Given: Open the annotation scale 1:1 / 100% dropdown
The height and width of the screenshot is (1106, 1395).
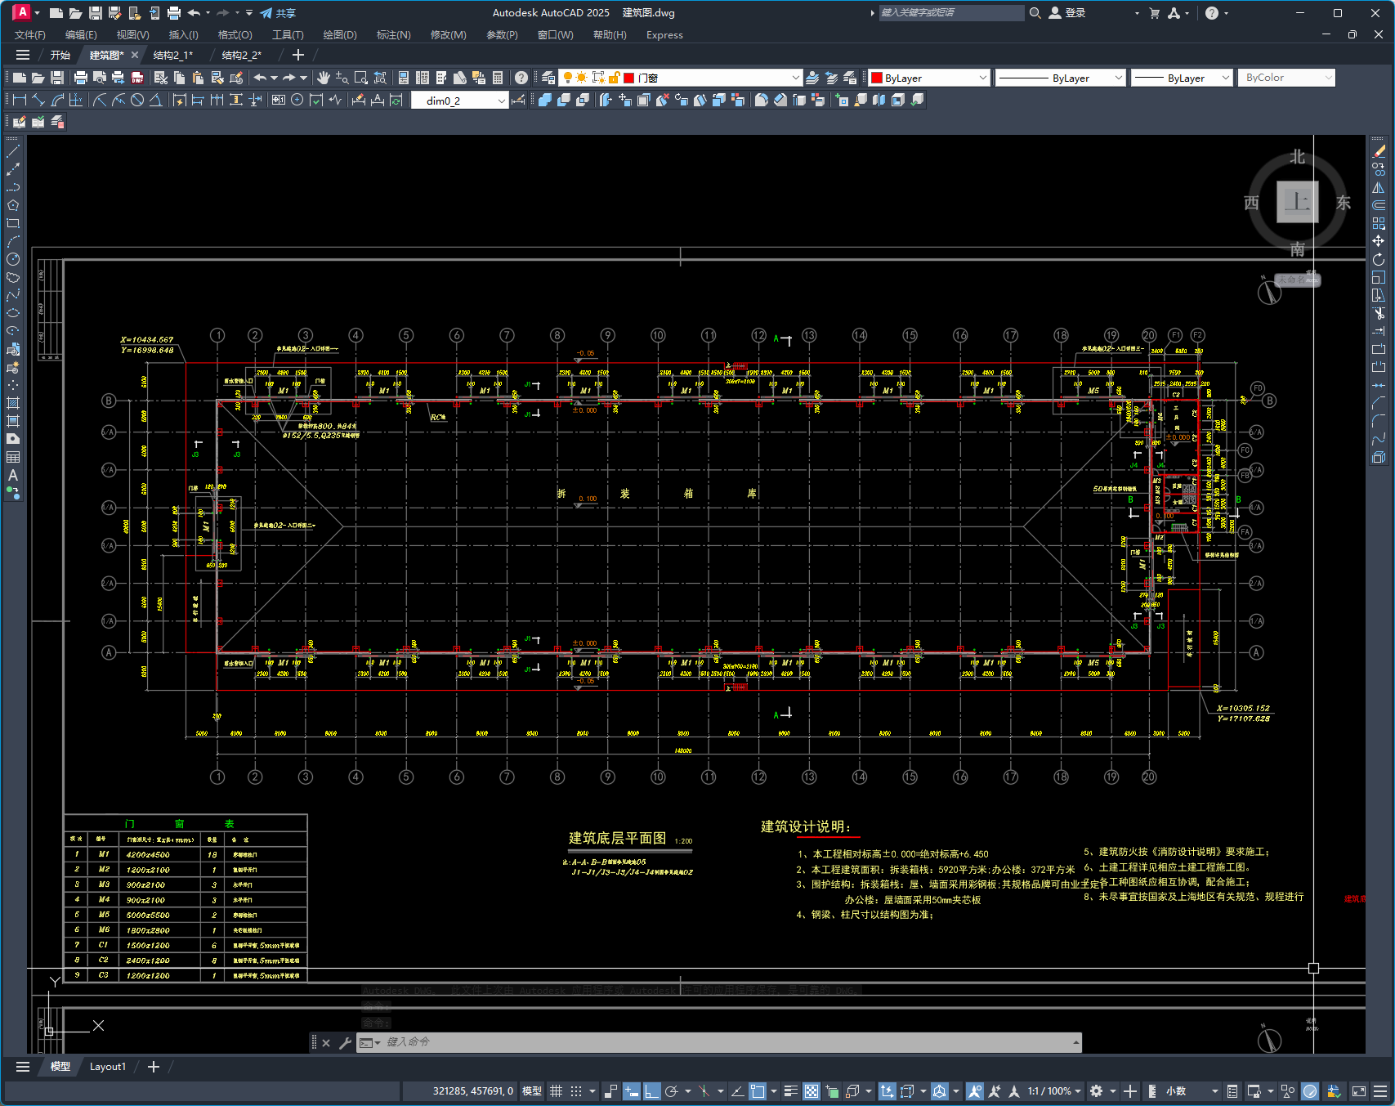Looking at the screenshot, I should pyautogui.click(x=1054, y=1091).
